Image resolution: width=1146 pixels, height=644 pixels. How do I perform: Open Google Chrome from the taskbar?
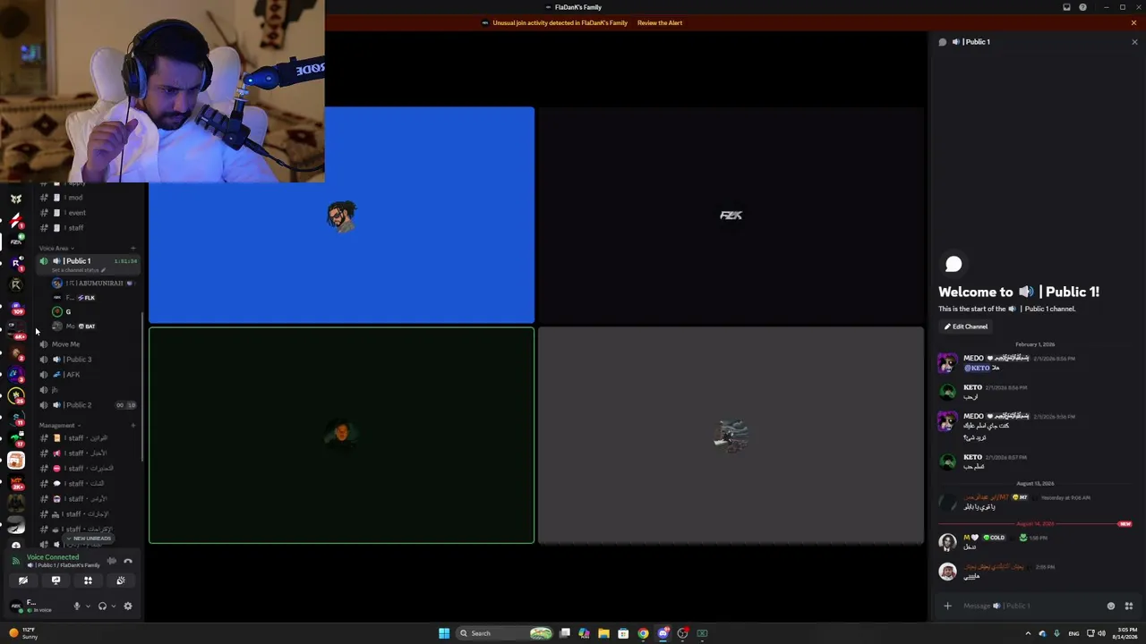coord(643,633)
